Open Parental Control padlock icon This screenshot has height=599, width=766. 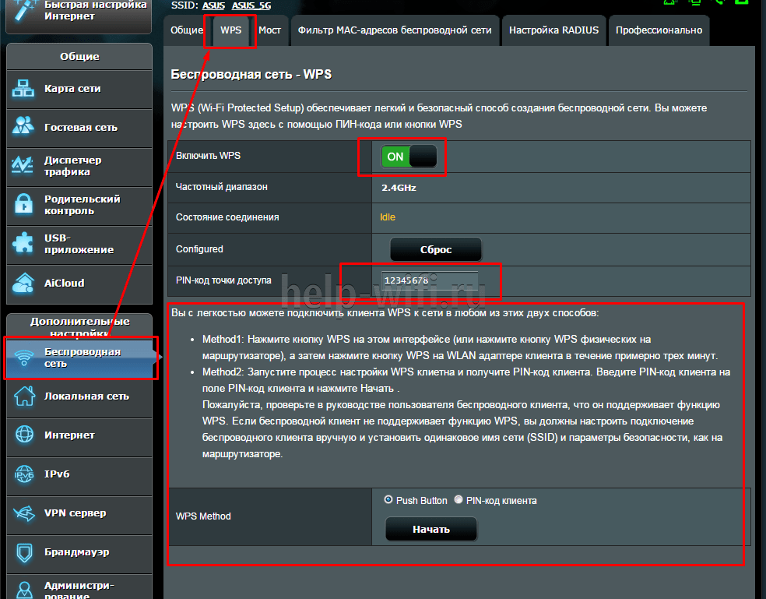pyautogui.click(x=23, y=205)
